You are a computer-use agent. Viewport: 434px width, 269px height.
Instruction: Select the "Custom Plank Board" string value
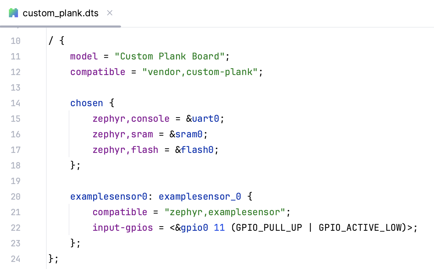pyautogui.click(x=171, y=56)
